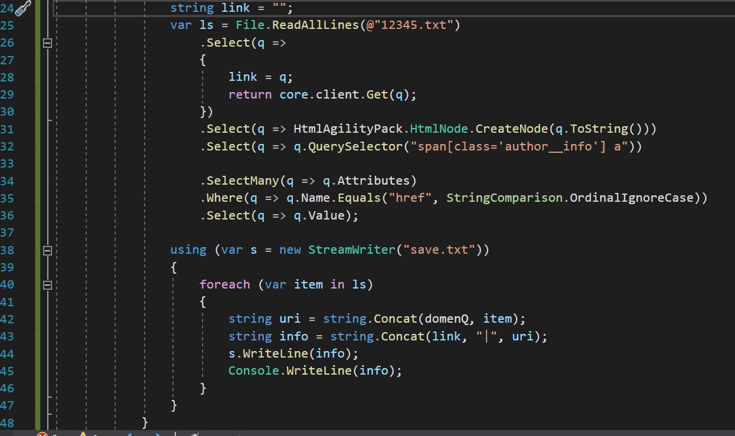735x436 pixels.
Task: Click line number 33 in the gutter
Action: (7, 163)
